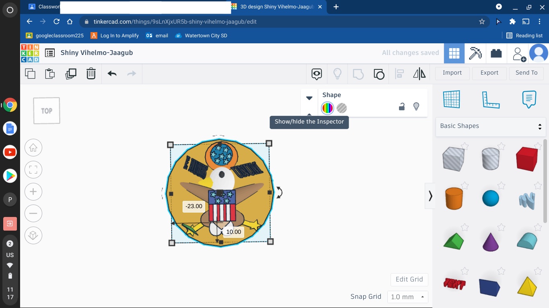Click the Edit Grid button
The image size is (549, 308).
409,280
